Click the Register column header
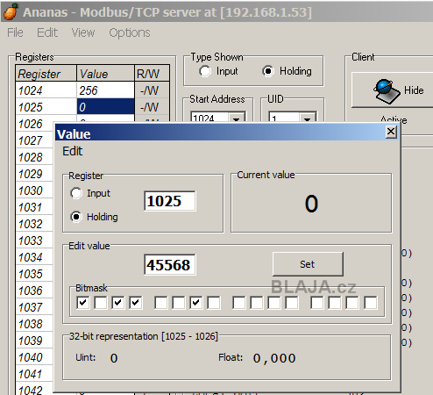433x395 pixels. (x=46, y=74)
